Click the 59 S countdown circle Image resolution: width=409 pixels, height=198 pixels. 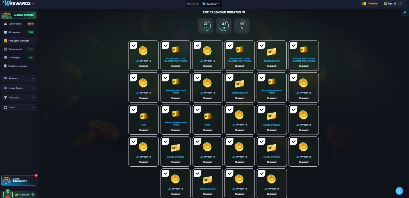tap(242, 26)
